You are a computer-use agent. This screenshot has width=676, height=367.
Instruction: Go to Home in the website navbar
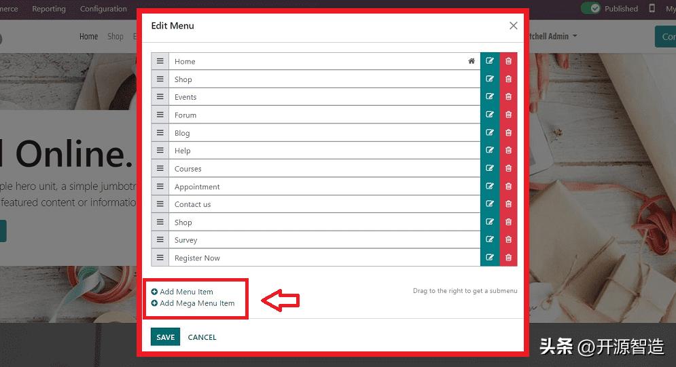click(x=88, y=37)
